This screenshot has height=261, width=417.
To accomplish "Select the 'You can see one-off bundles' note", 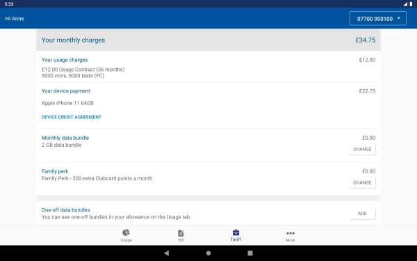I will (x=116, y=217).
